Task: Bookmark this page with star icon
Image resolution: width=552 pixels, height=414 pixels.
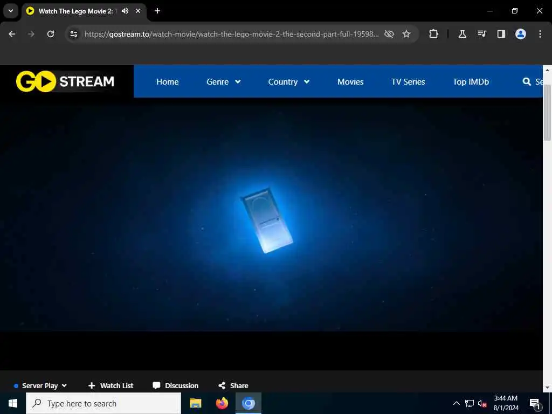Action: click(406, 34)
